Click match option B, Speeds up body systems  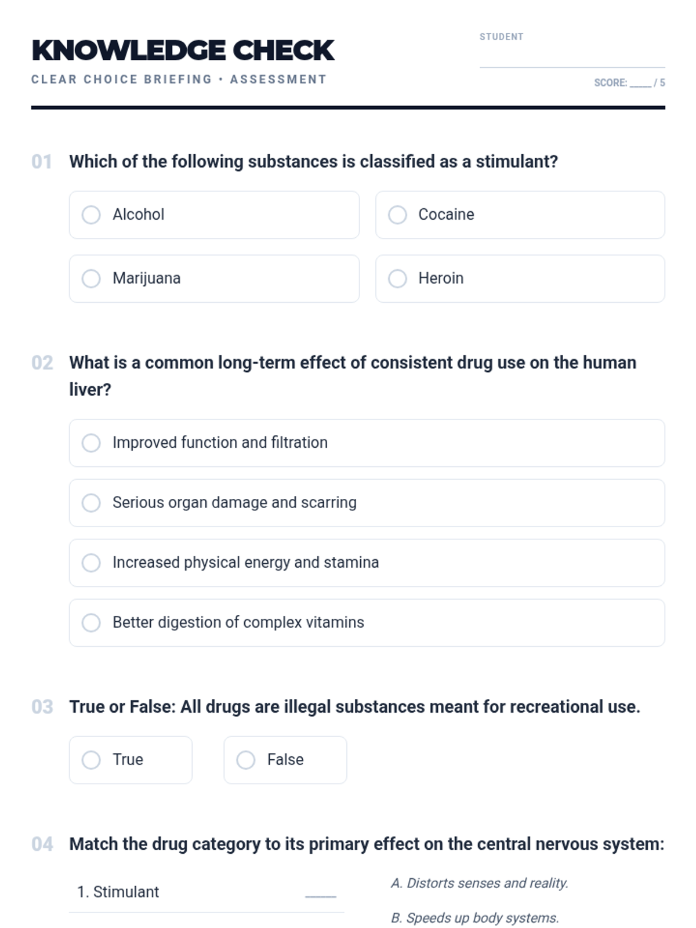tap(474, 918)
